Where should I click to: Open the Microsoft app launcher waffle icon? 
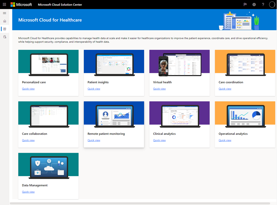tap(4, 4)
